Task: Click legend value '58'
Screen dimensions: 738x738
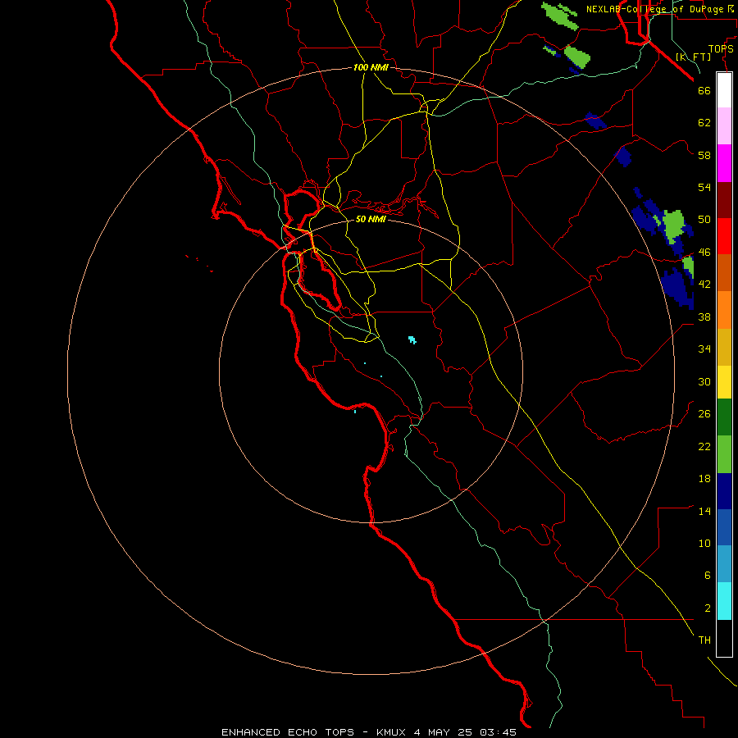Action: [x=704, y=155]
